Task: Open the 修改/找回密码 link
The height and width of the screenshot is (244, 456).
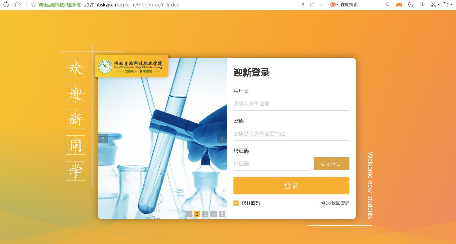Action: point(335,203)
